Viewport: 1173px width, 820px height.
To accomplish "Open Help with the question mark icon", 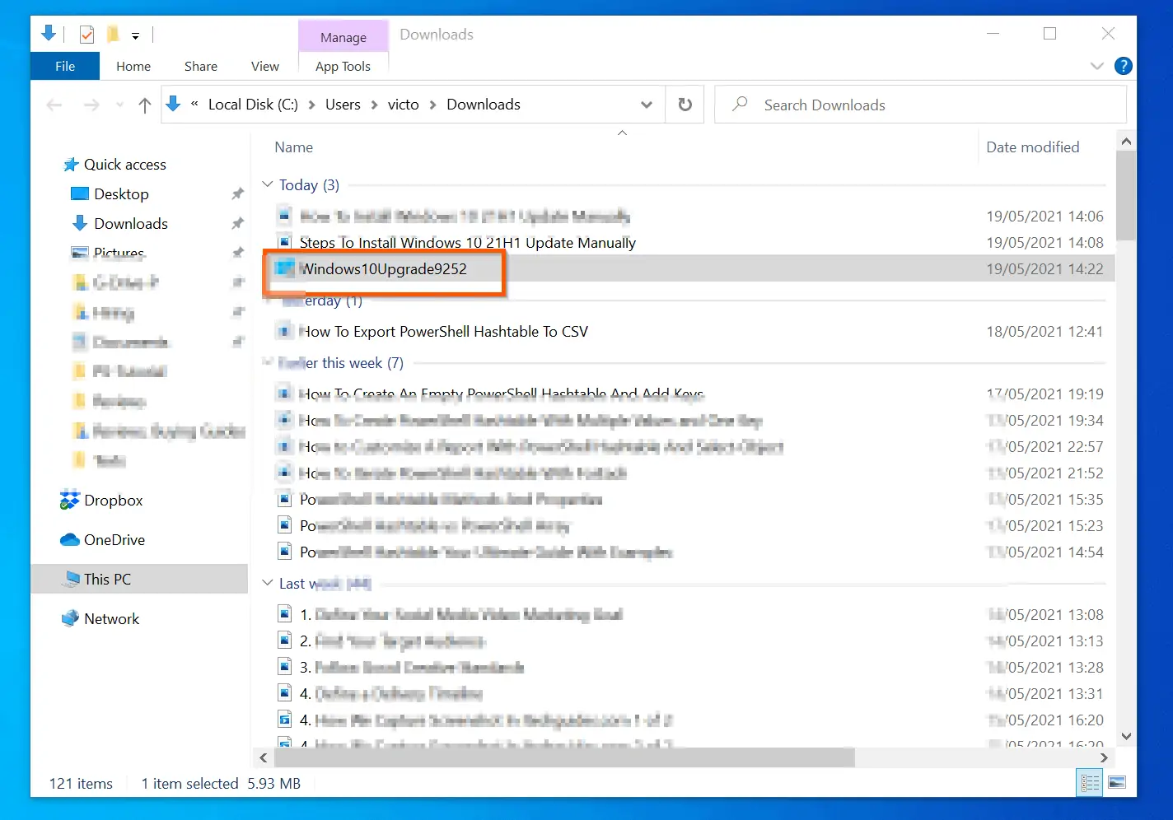I will [1123, 66].
